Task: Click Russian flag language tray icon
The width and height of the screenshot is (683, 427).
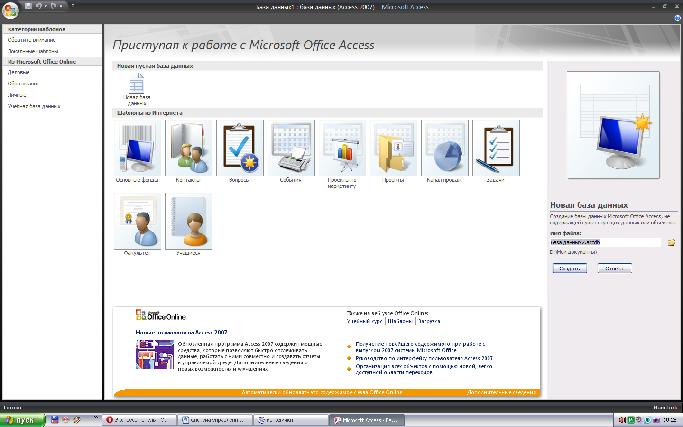Action: click(656, 420)
